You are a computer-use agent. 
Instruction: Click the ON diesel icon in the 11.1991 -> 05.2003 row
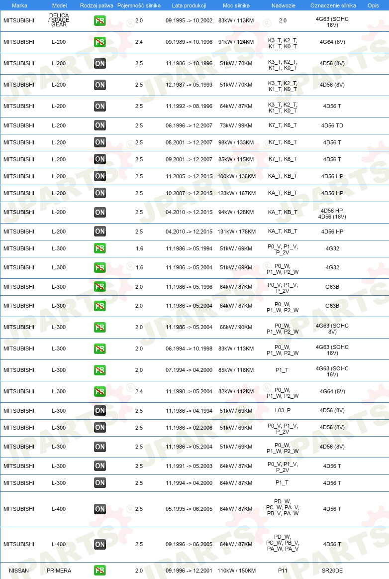tap(99, 466)
